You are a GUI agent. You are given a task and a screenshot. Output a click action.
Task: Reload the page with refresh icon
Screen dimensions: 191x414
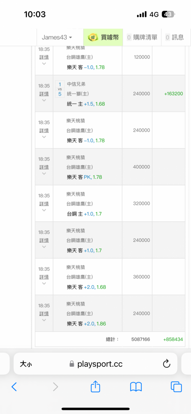[167, 364]
